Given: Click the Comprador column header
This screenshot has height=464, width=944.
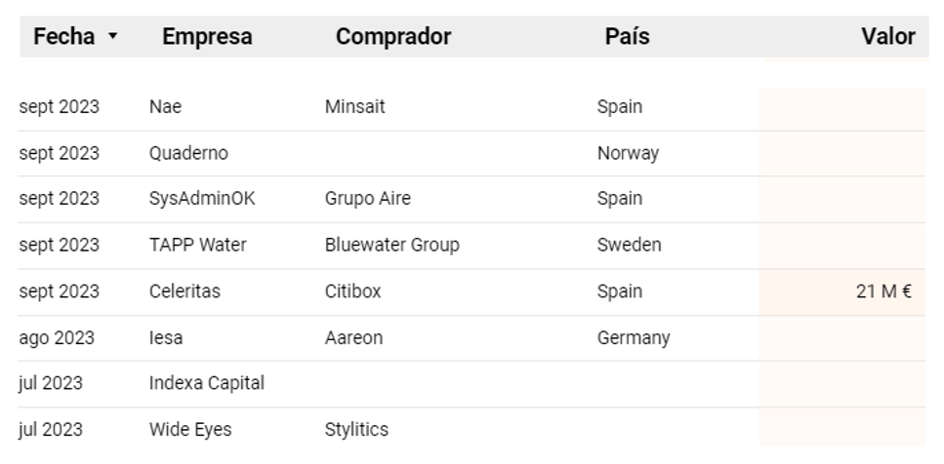Looking at the screenshot, I should tap(393, 37).
